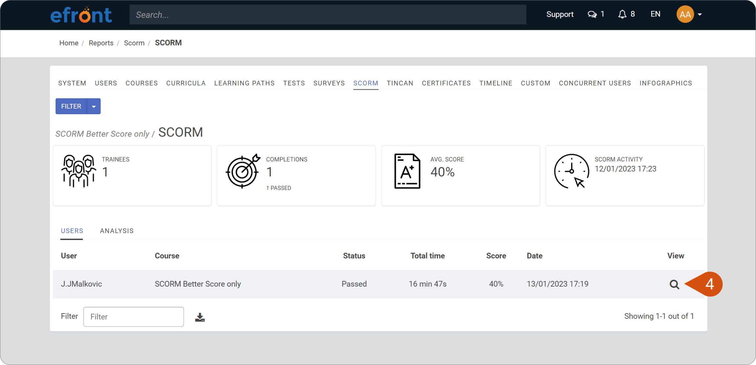Open the TESTS tab
The width and height of the screenshot is (756, 365).
[x=294, y=83]
